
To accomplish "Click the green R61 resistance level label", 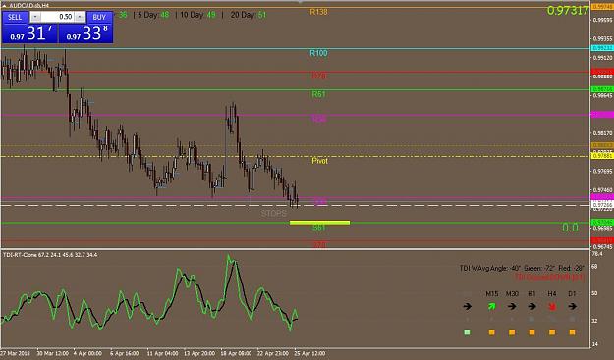I will tap(319, 94).
